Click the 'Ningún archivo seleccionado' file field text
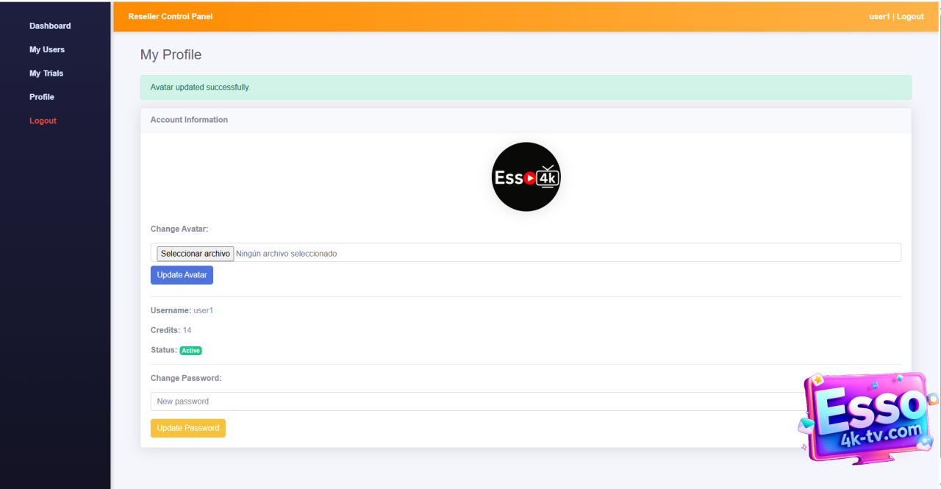 (x=286, y=254)
